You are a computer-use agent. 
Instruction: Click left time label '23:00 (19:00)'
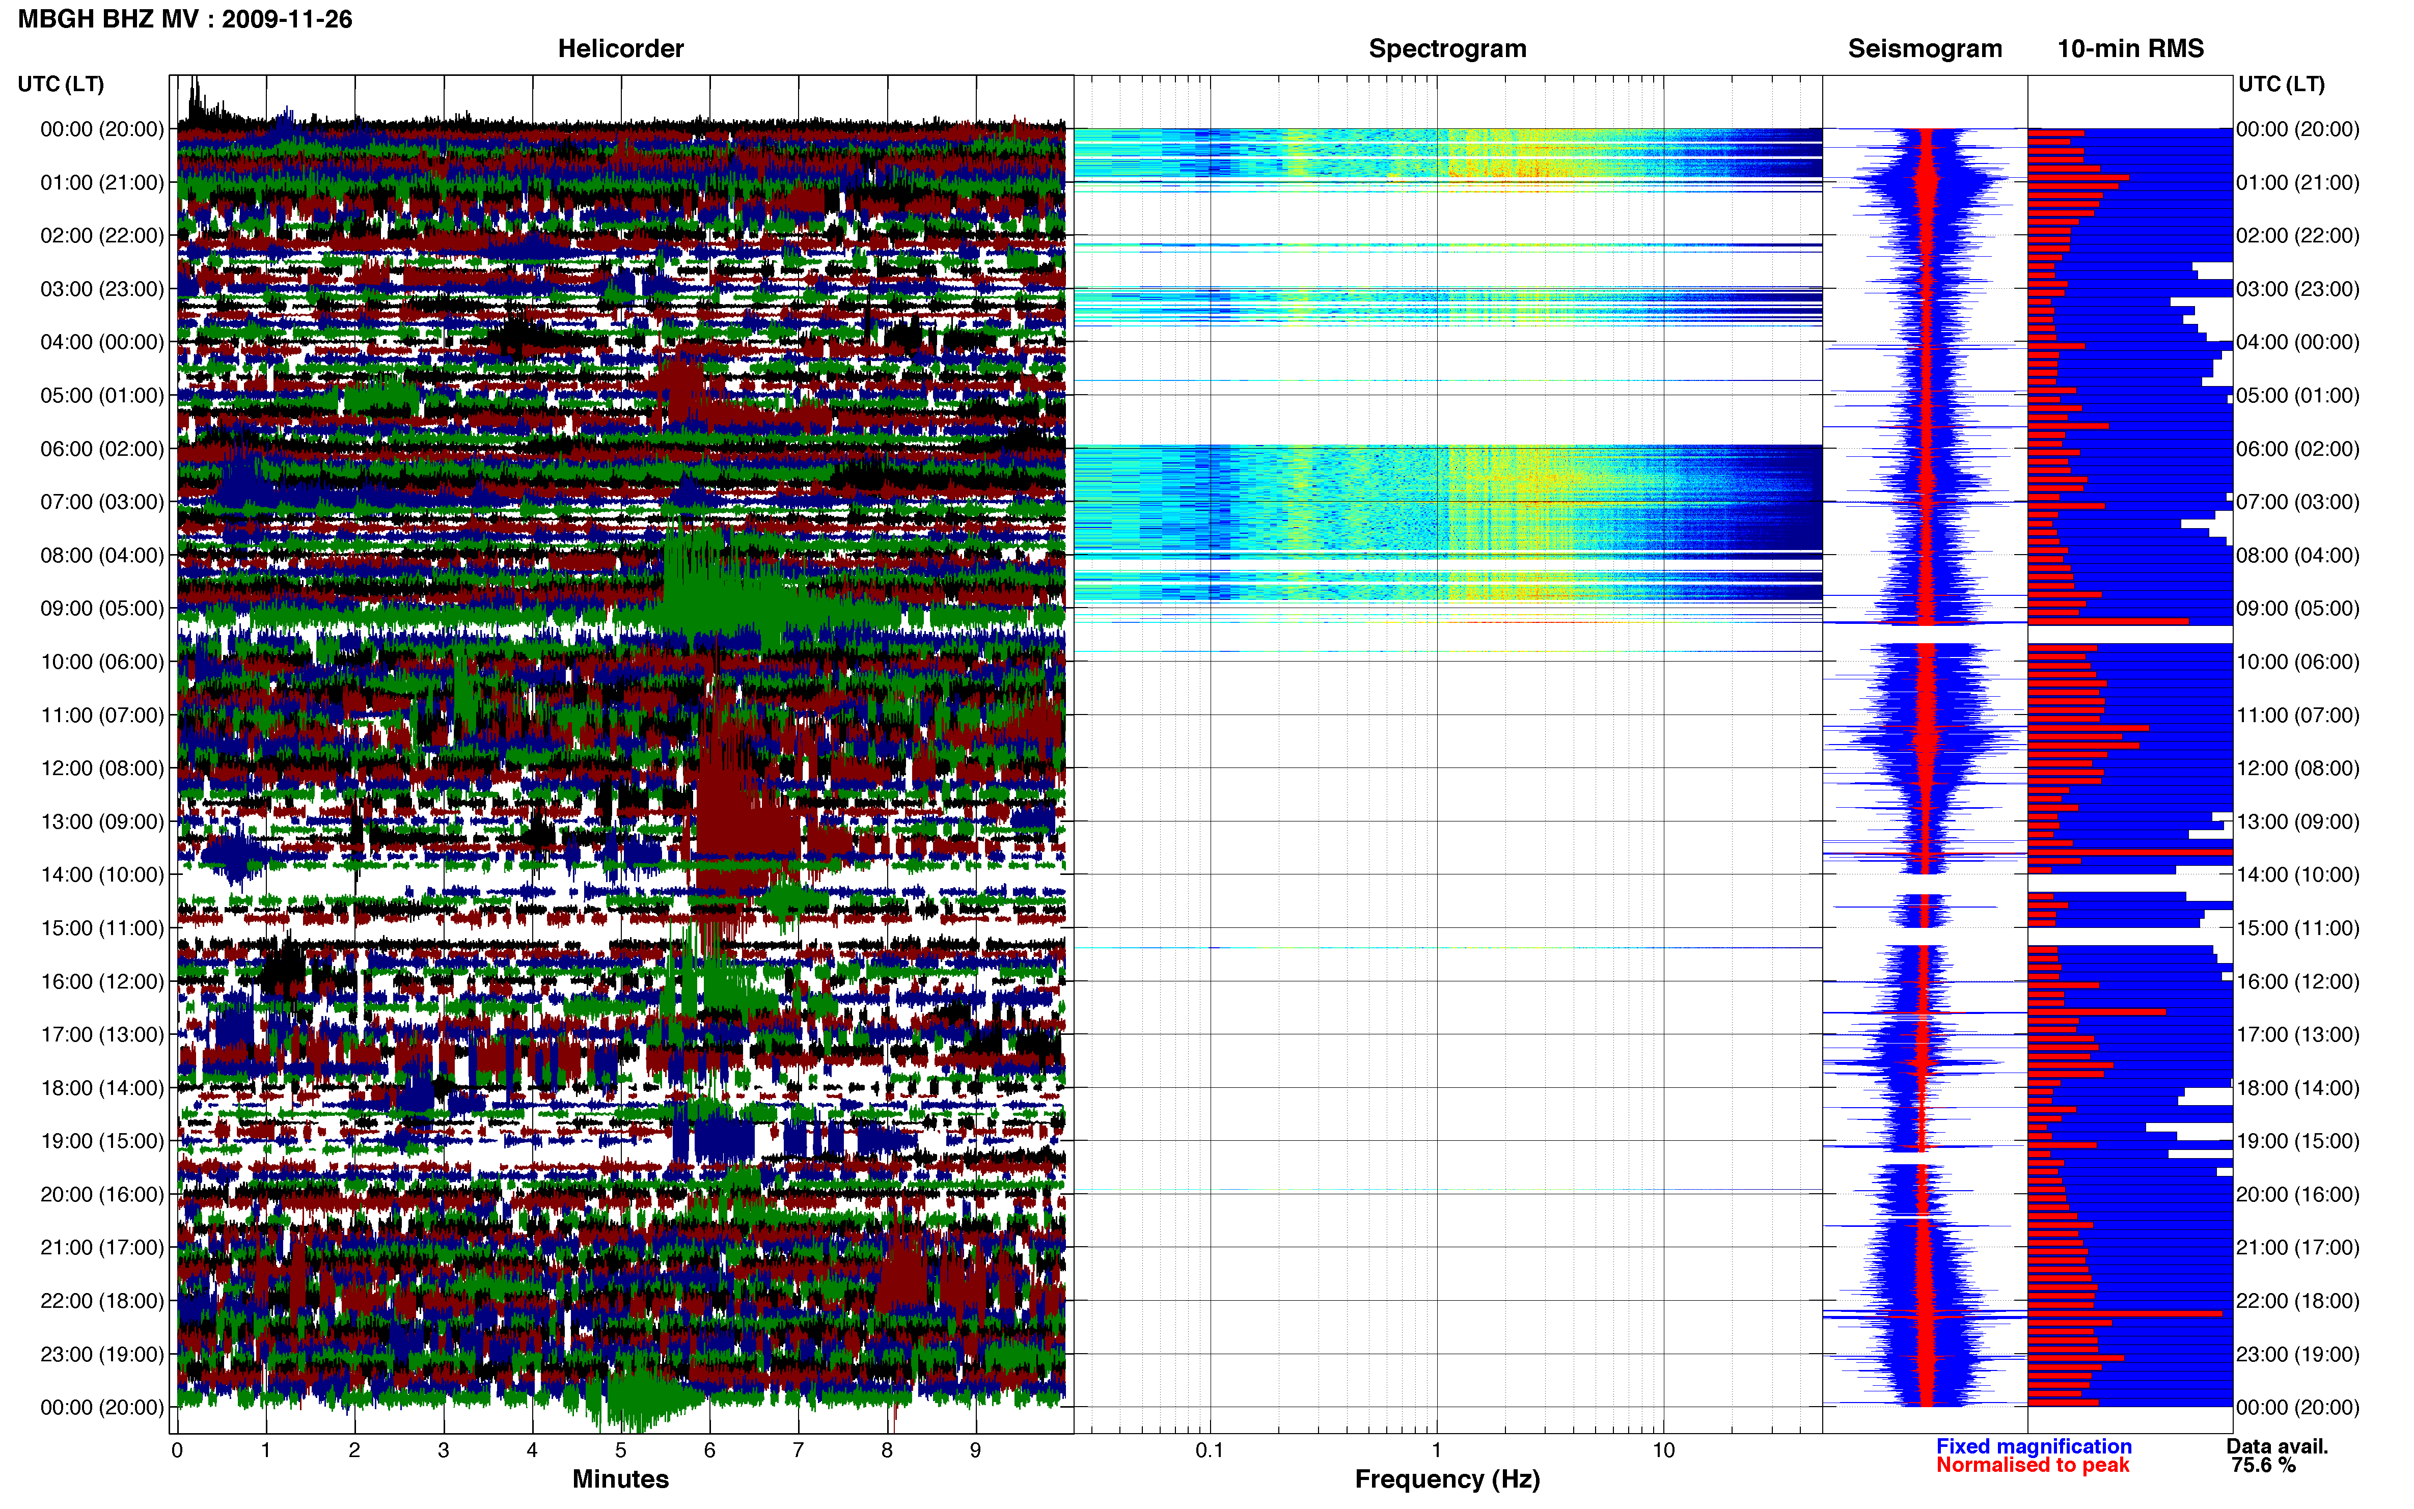tap(102, 1354)
